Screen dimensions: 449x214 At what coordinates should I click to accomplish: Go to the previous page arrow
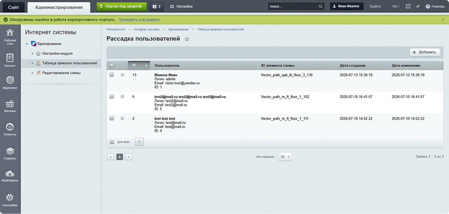click(110, 157)
